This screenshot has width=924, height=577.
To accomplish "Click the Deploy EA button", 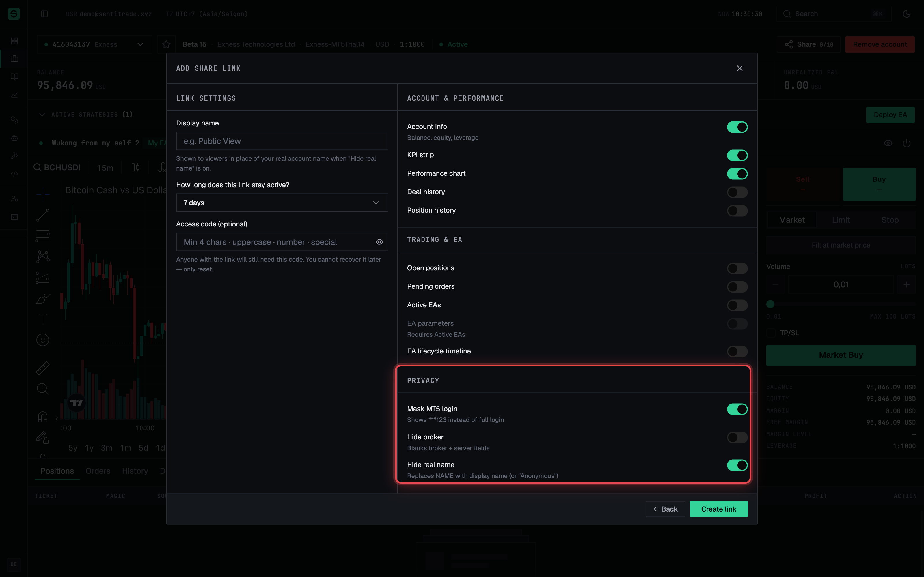I will 890,115.
